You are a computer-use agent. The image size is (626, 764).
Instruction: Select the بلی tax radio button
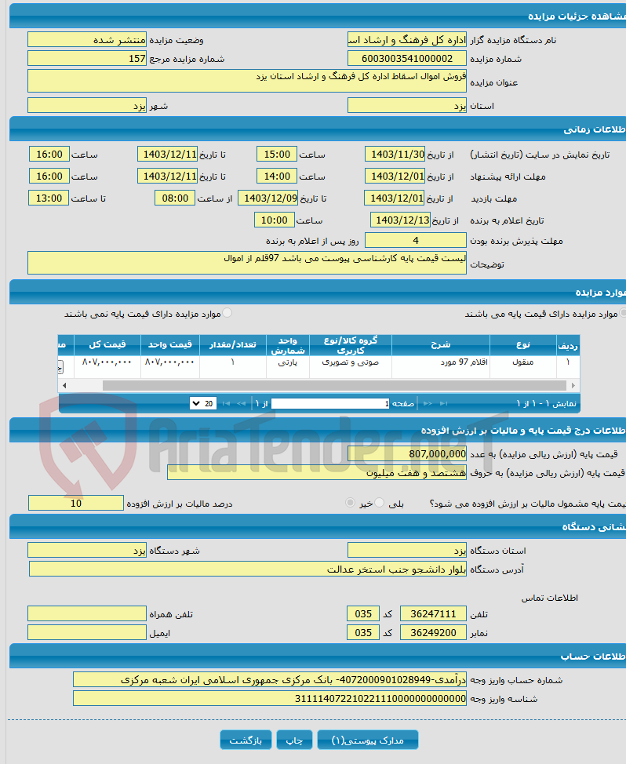(x=380, y=502)
